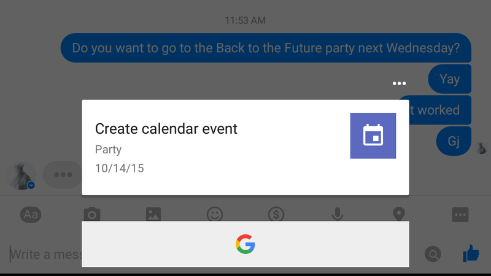Tap the microphone voice message icon
This screenshot has height=276, width=491.
338,215
